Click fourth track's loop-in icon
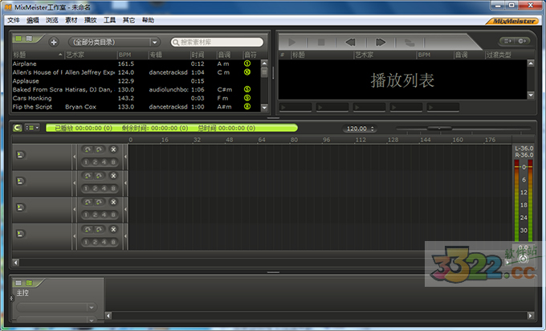Viewport: 546px width, 331px height. coord(88,229)
